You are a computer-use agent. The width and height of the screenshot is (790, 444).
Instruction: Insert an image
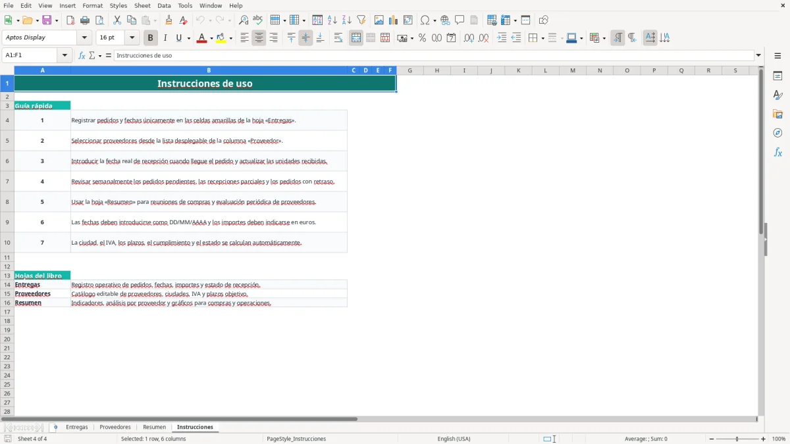coord(379,20)
